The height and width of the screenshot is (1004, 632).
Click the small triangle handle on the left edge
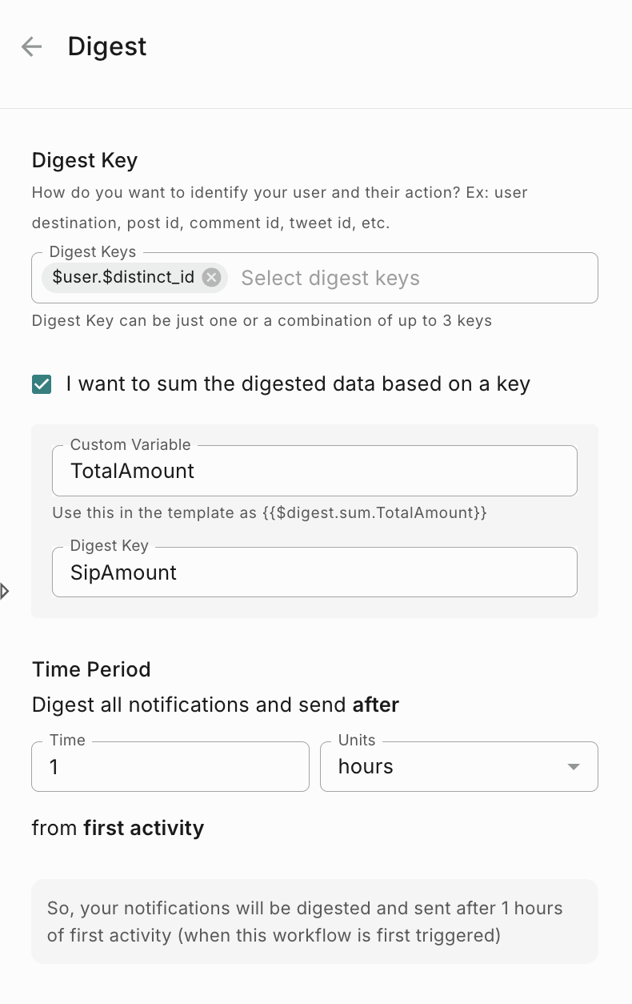coord(5,592)
